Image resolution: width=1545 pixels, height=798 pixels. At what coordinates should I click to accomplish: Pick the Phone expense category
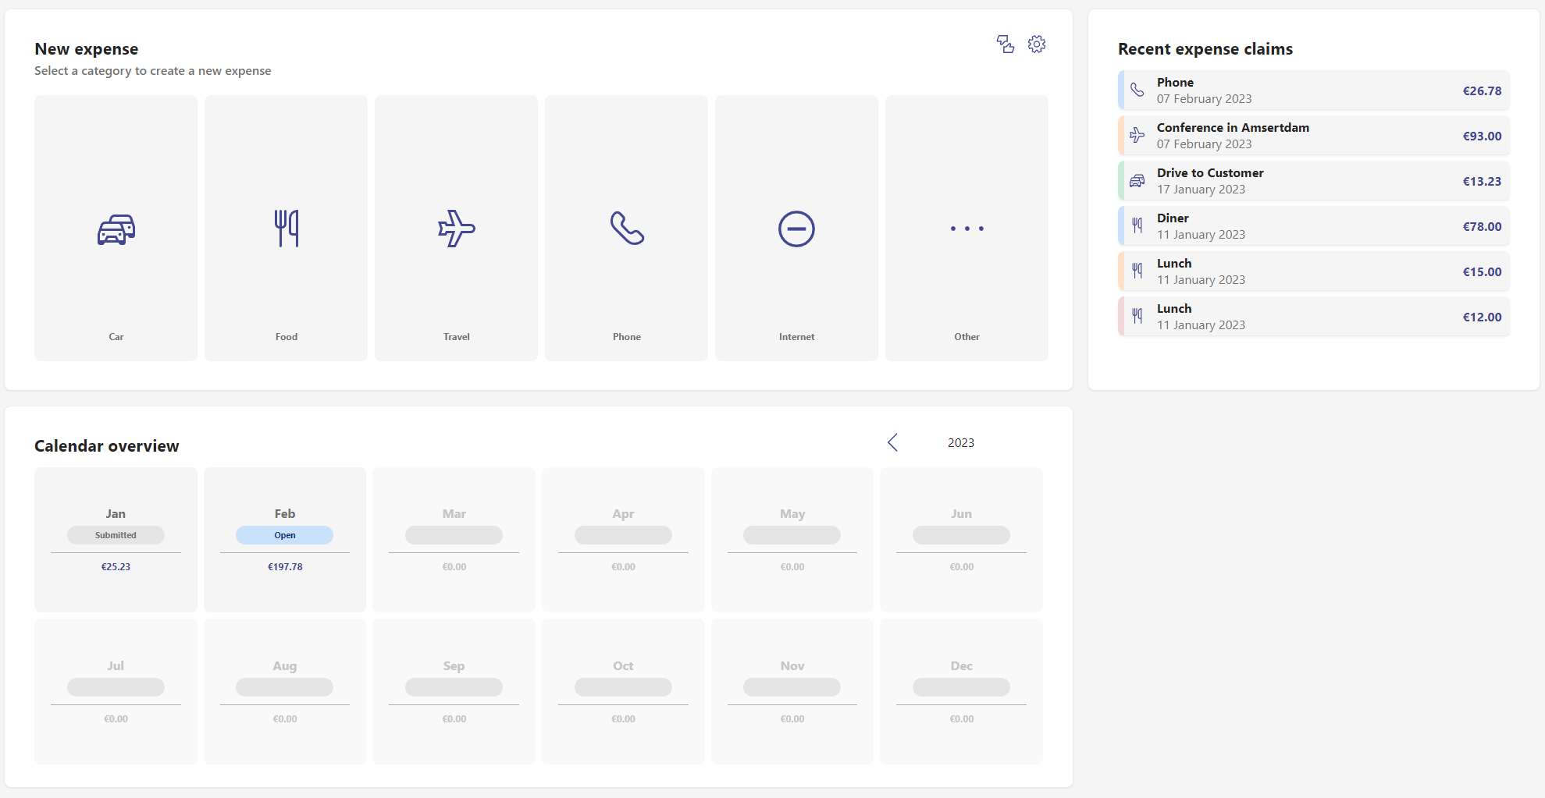[x=626, y=229]
